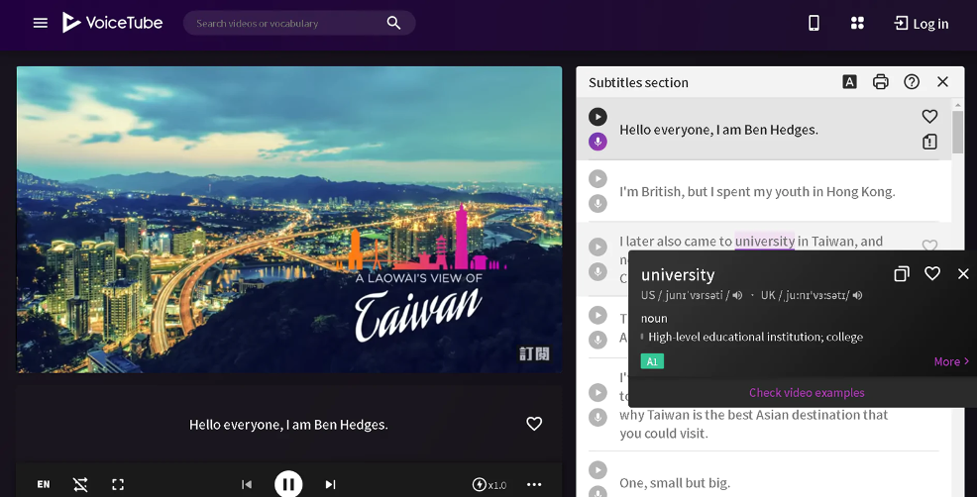Toggle heart on the caption below the video

click(534, 424)
